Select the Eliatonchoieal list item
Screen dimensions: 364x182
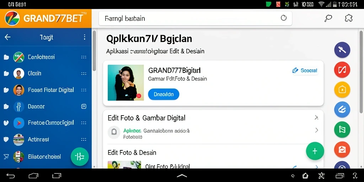point(44,157)
